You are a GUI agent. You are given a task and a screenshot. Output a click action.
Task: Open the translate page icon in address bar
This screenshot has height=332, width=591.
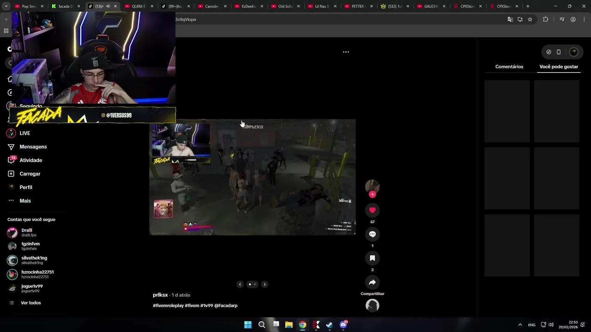(x=510, y=19)
